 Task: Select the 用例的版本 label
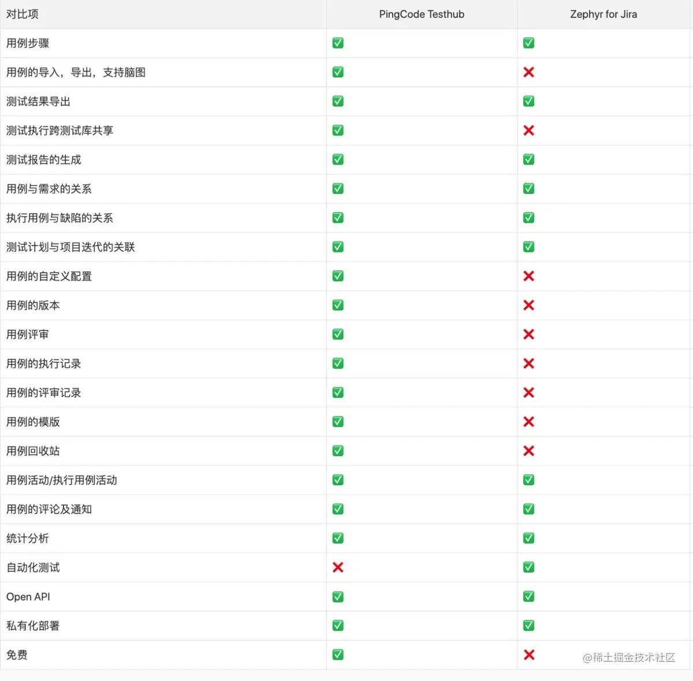(33, 306)
